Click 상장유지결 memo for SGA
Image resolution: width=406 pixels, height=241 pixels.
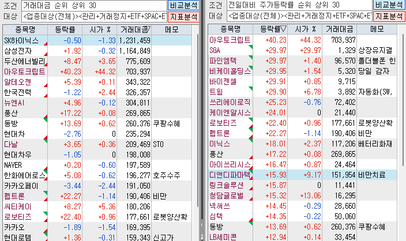point(375,50)
